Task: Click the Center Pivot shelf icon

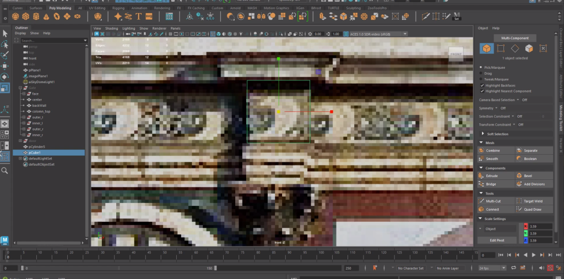Action: pos(189,17)
